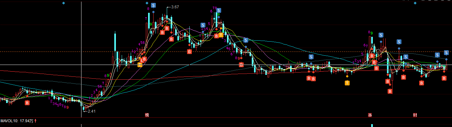The image size is (452, 127).
Task: Click the lone B marker at the chart's far left
Action: tap(27, 103)
